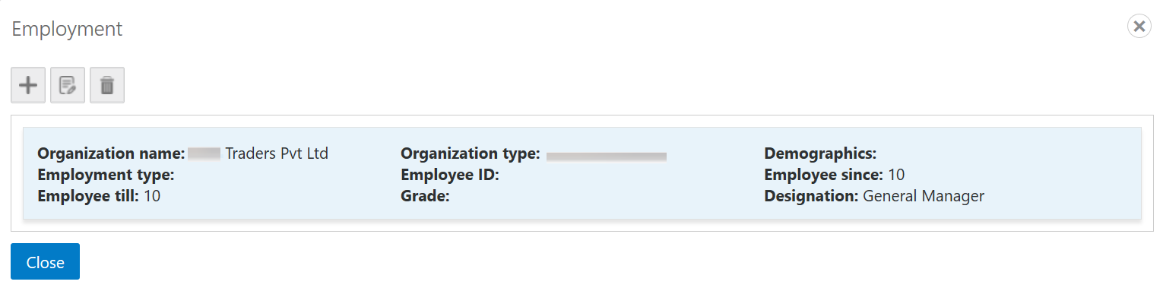Click the blurred Organization type value

(x=607, y=157)
